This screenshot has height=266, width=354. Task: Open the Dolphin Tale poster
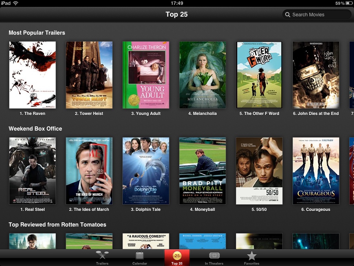pos(146,171)
